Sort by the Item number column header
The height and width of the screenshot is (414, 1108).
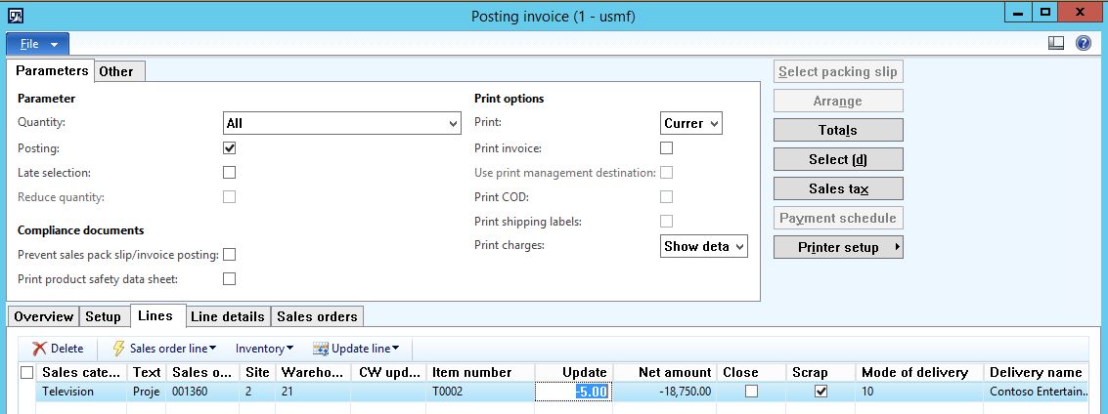480,372
